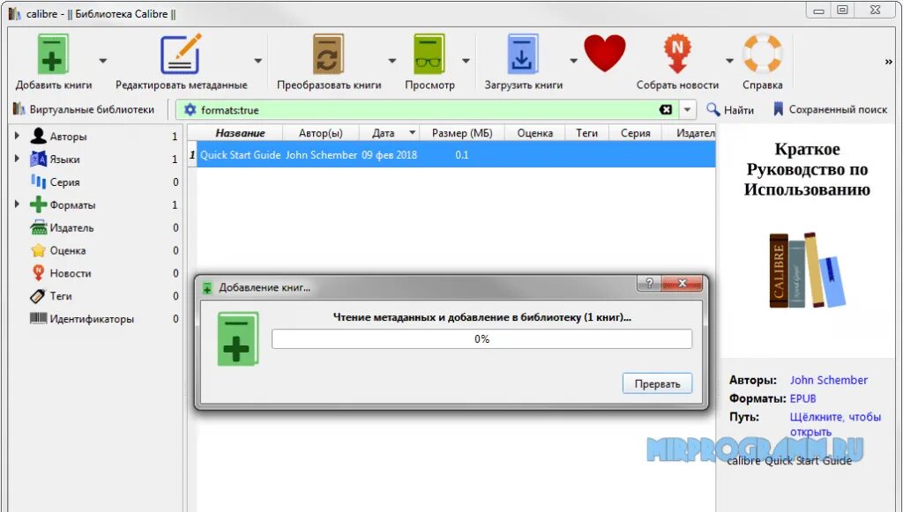Click the red heart donate icon
903x512 pixels.
[x=605, y=53]
